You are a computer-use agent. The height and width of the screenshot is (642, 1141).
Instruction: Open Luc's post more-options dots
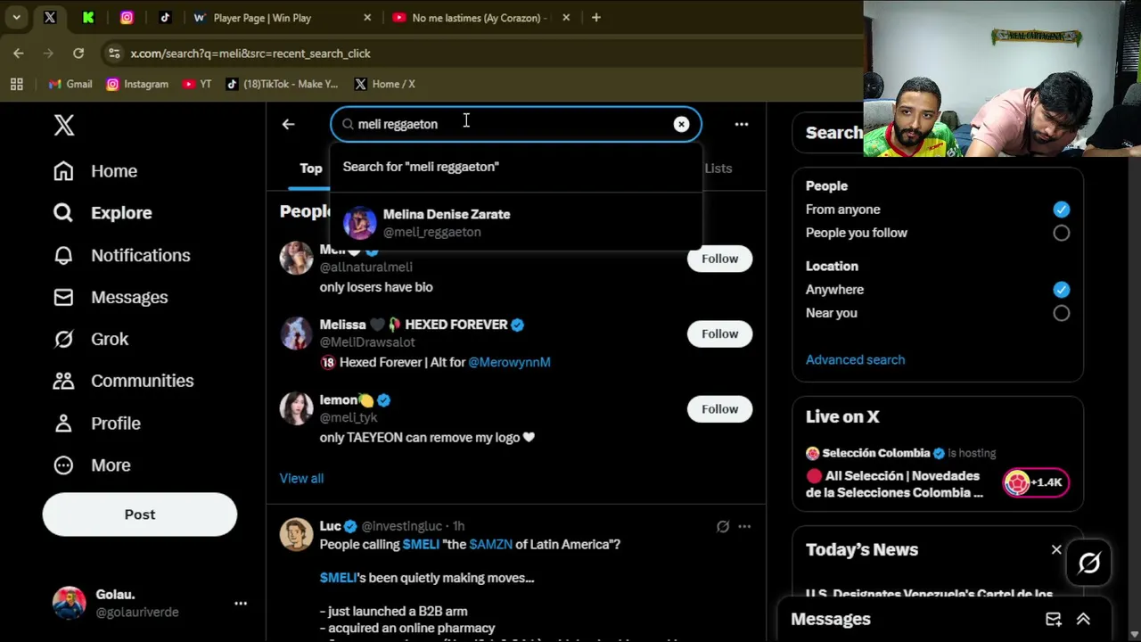pyautogui.click(x=744, y=526)
